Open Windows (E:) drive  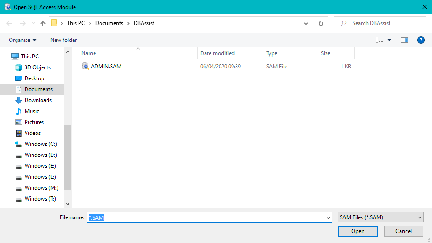pos(40,166)
